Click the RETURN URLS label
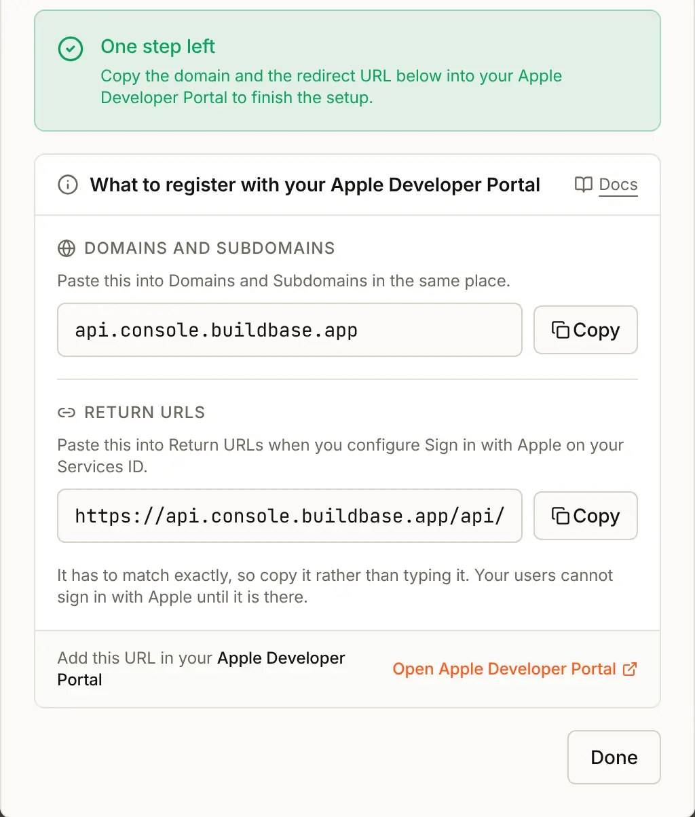Viewport: 695px width, 817px height. [x=145, y=413]
